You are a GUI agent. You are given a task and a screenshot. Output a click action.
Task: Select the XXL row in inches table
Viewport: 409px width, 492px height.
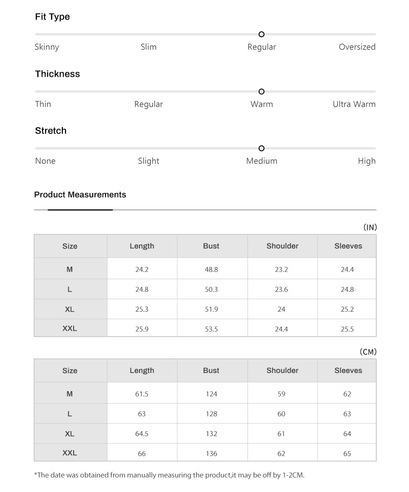coord(205,328)
